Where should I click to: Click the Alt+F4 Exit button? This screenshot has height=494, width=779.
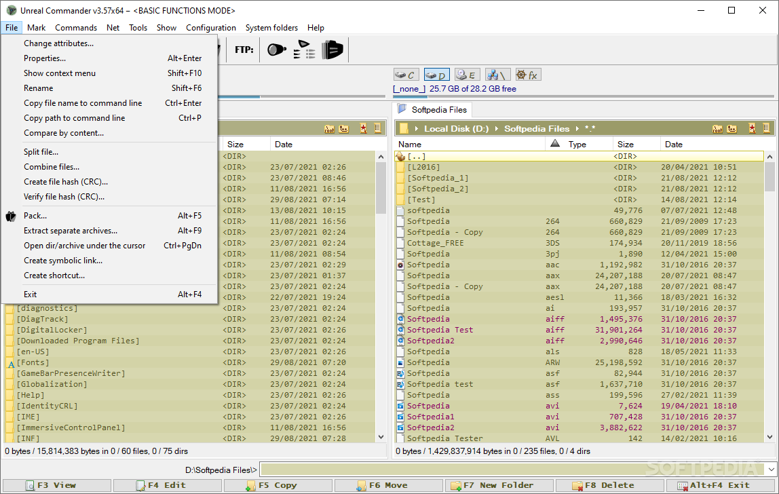[721, 486]
